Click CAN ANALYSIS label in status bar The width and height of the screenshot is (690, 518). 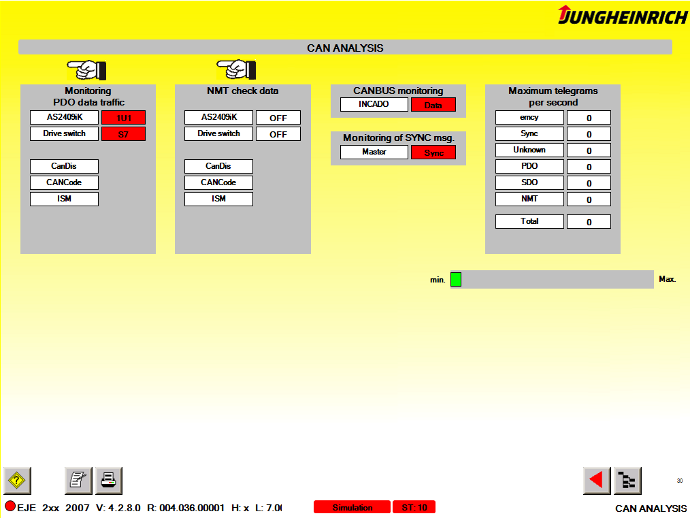click(x=651, y=508)
